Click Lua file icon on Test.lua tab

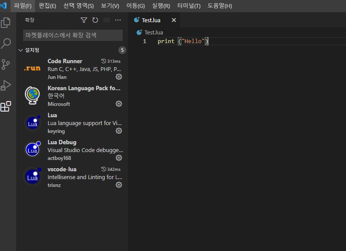(137, 20)
